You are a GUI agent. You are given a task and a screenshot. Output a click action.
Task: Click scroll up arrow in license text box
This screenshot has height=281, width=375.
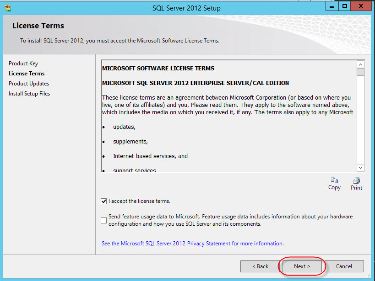click(x=360, y=64)
